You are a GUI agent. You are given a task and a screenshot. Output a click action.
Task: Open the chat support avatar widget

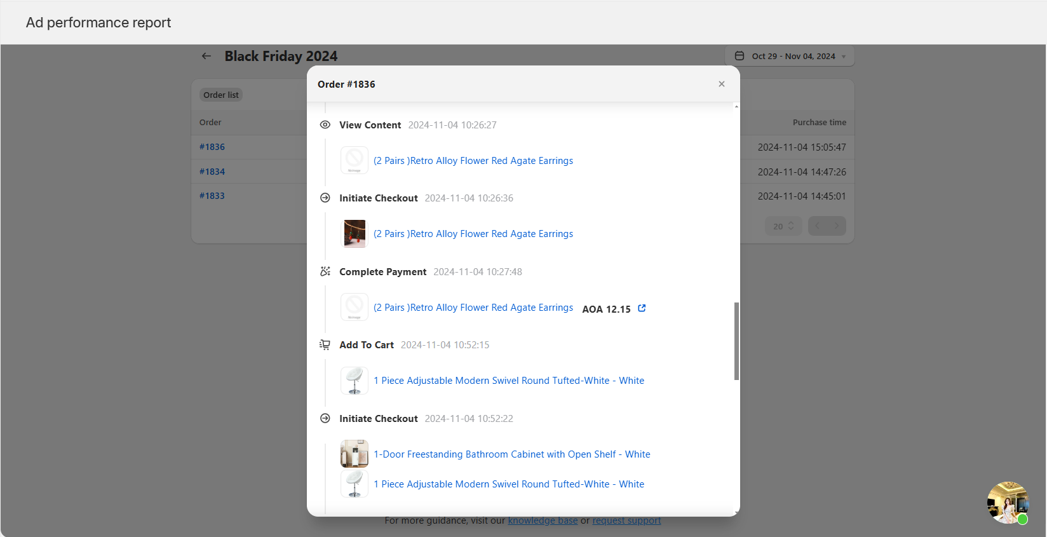tap(1008, 503)
